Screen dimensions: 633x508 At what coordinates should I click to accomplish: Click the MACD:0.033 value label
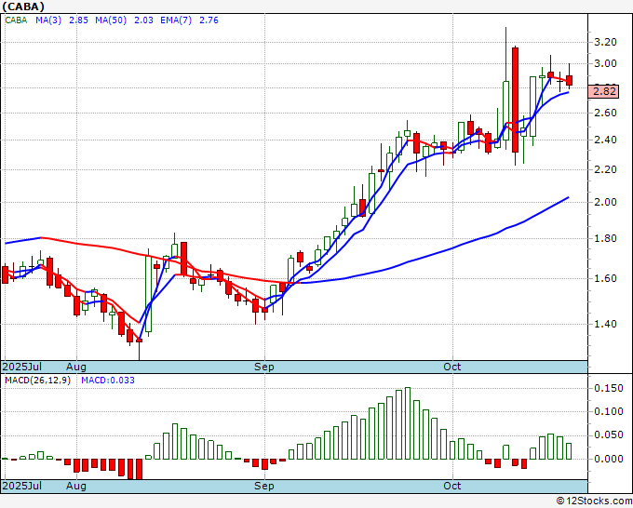click(x=105, y=381)
